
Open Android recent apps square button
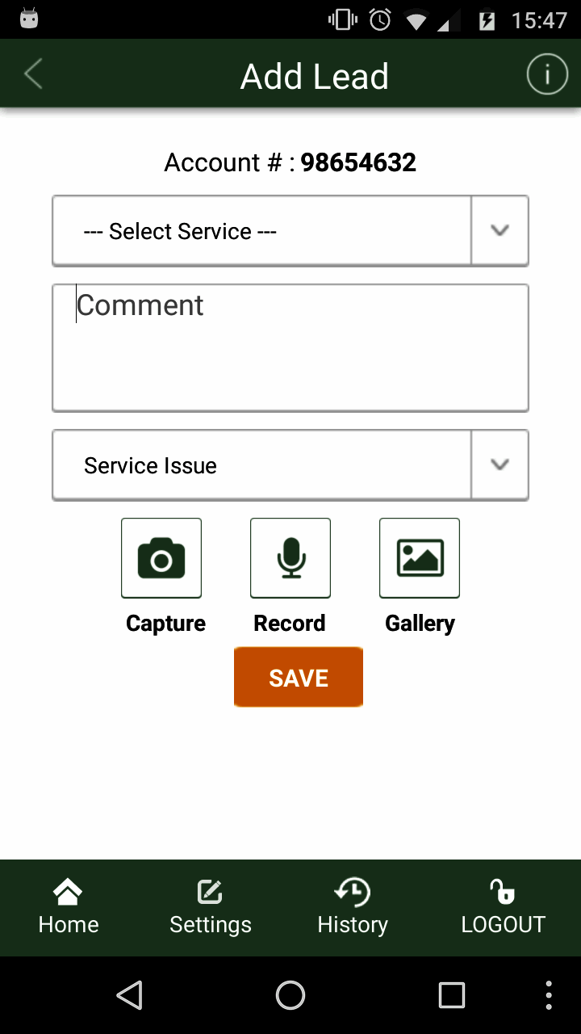[x=452, y=995]
